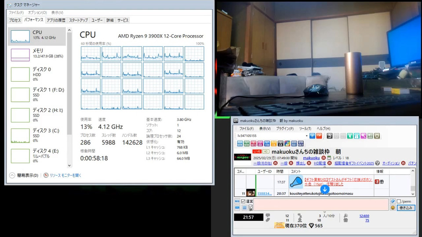
Task: Select ディスク 0 HDD in sidebar
Action: [37, 74]
